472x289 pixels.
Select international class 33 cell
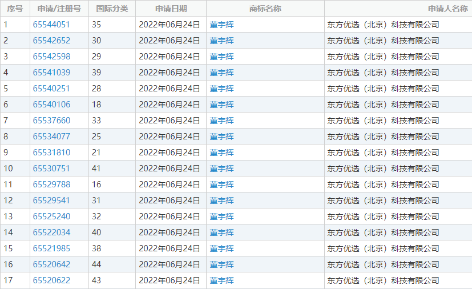coord(112,121)
